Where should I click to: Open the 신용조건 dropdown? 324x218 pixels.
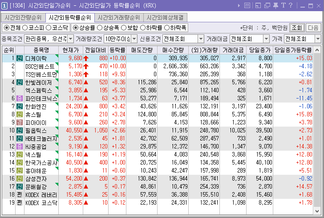[x=201, y=39]
